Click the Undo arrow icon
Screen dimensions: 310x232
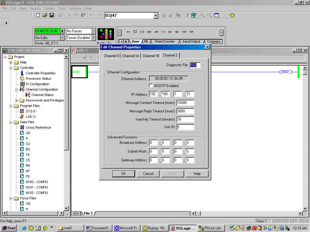92,15
